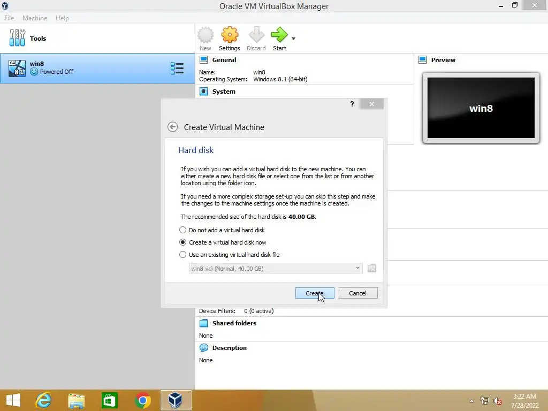The image size is (548, 411).
Task: Open the Help menu
Action: (62, 18)
